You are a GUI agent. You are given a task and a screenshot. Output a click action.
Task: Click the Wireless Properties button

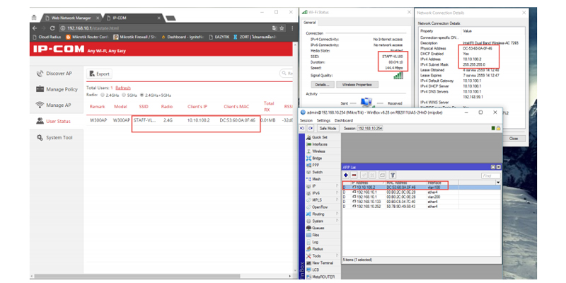pos(357,85)
